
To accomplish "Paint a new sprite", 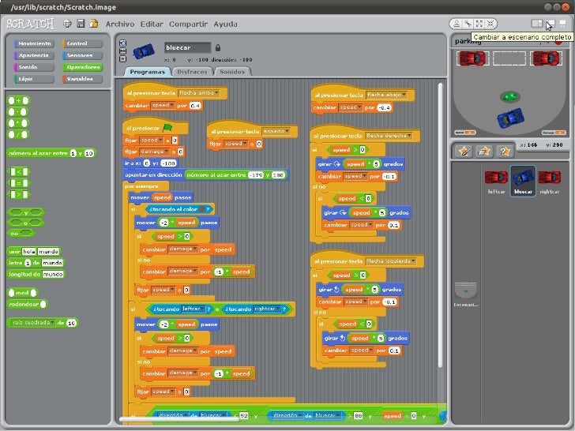I will (464, 151).
